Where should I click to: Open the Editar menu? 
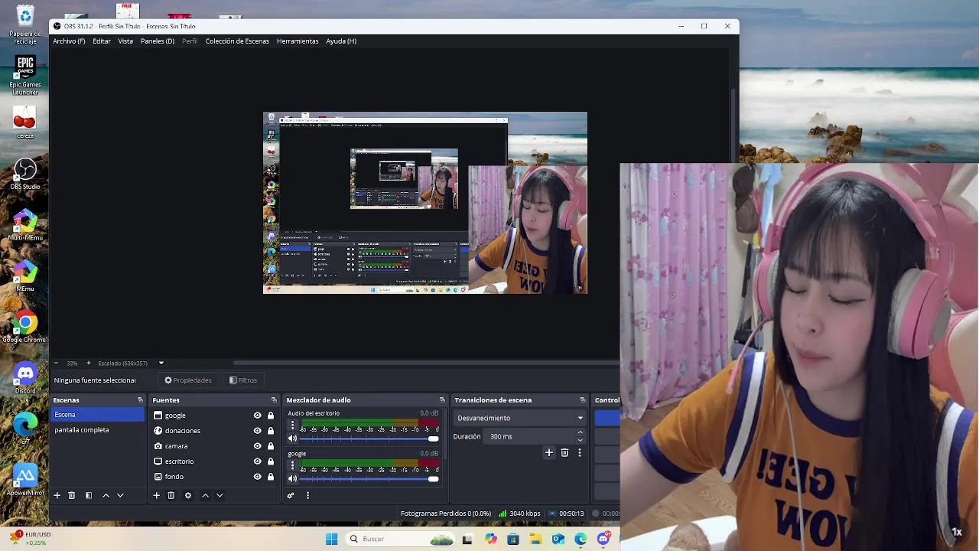102,41
